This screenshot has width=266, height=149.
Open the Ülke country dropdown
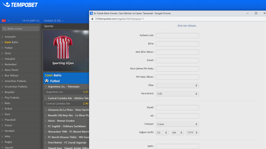click(178, 85)
